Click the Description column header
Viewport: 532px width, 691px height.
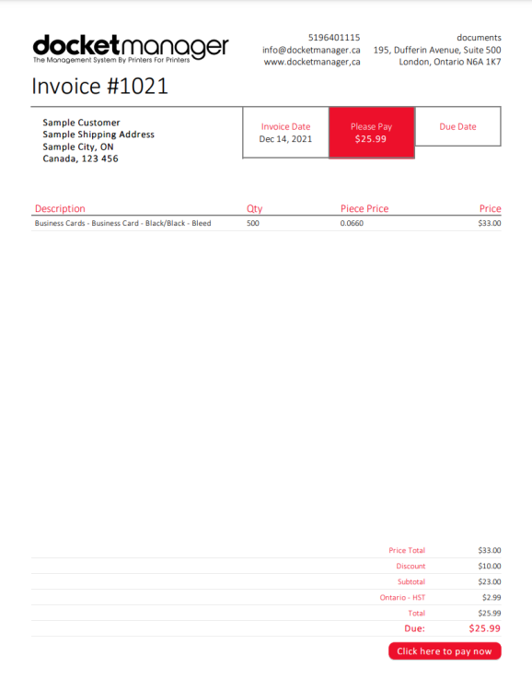coord(60,208)
